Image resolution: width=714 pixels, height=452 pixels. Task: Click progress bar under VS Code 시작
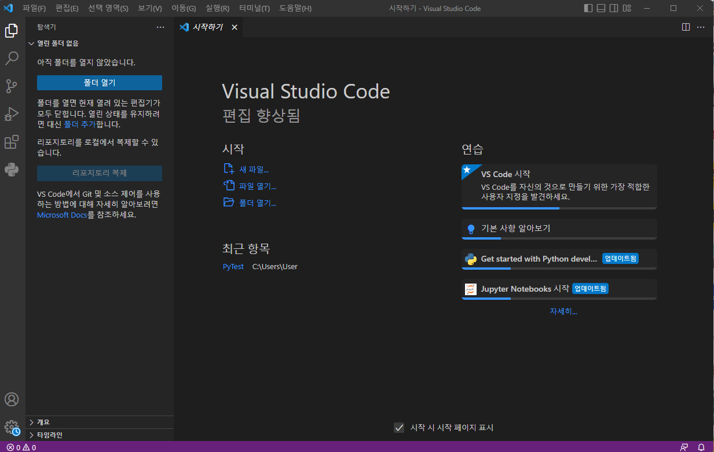pyautogui.click(x=559, y=208)
